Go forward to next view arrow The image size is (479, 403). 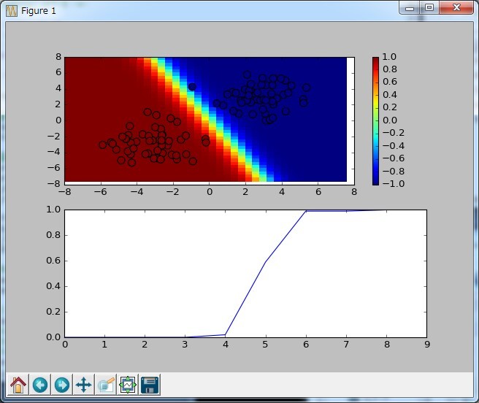(62, 384)
